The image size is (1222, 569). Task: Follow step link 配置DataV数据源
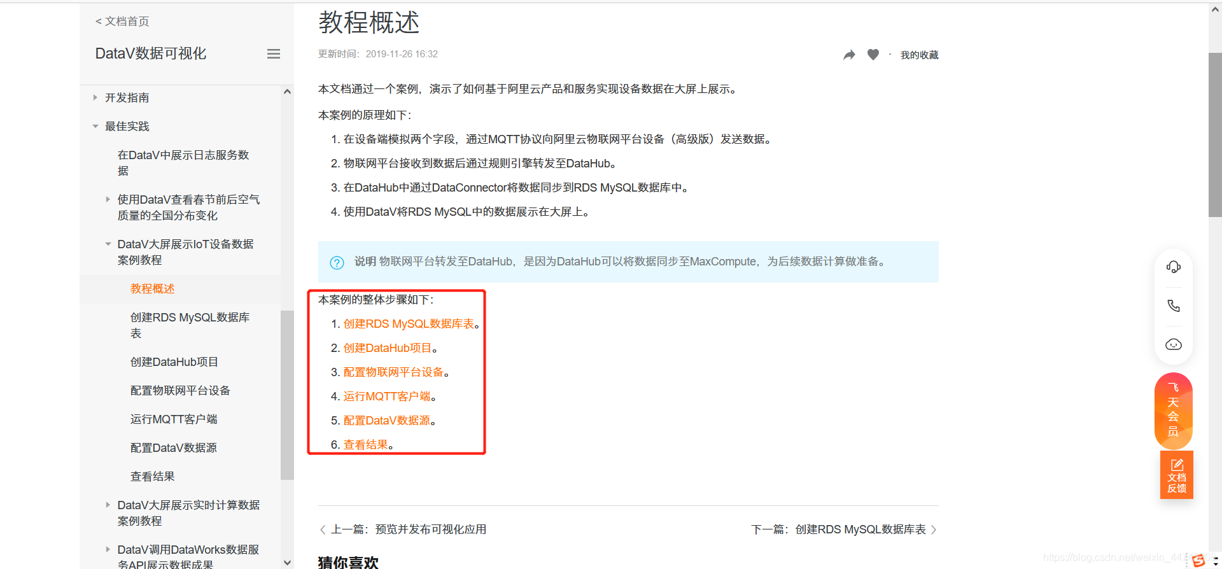tap(387, 421)
